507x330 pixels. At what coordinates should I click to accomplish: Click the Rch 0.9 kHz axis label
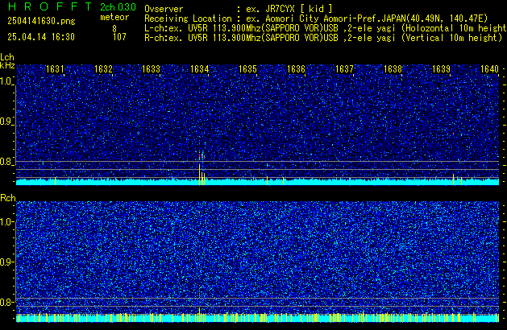click(6, 262)
